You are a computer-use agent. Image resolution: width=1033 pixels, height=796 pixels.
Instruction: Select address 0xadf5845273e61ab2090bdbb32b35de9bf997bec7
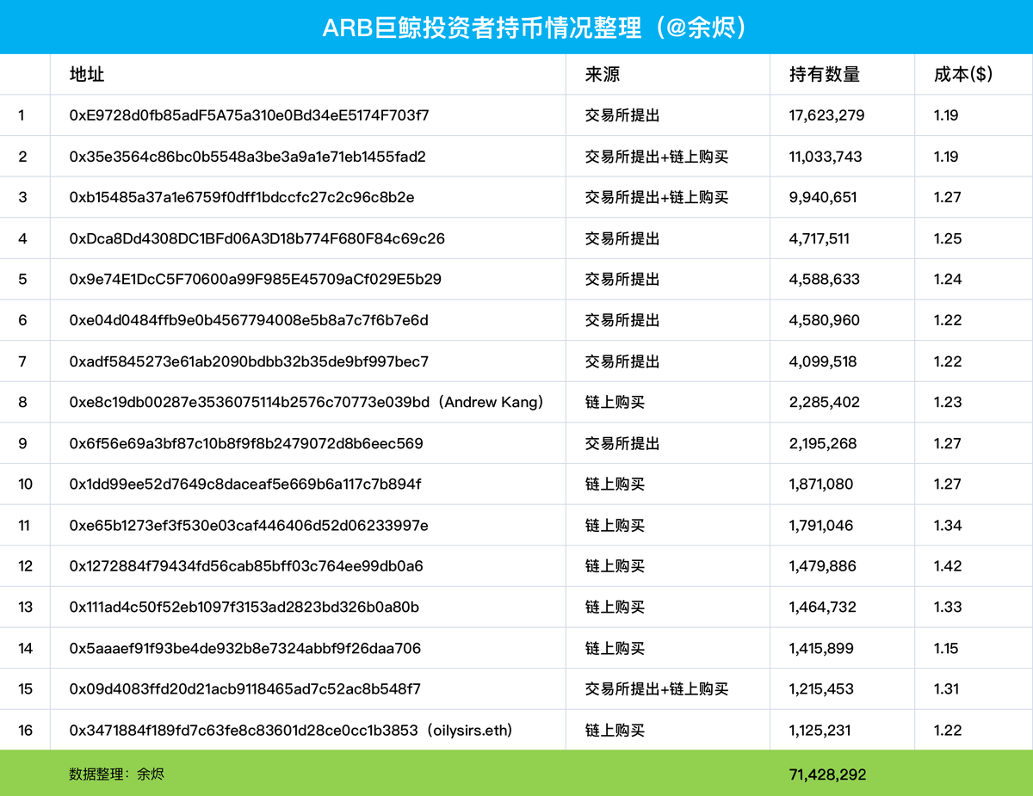coord(250,361)
